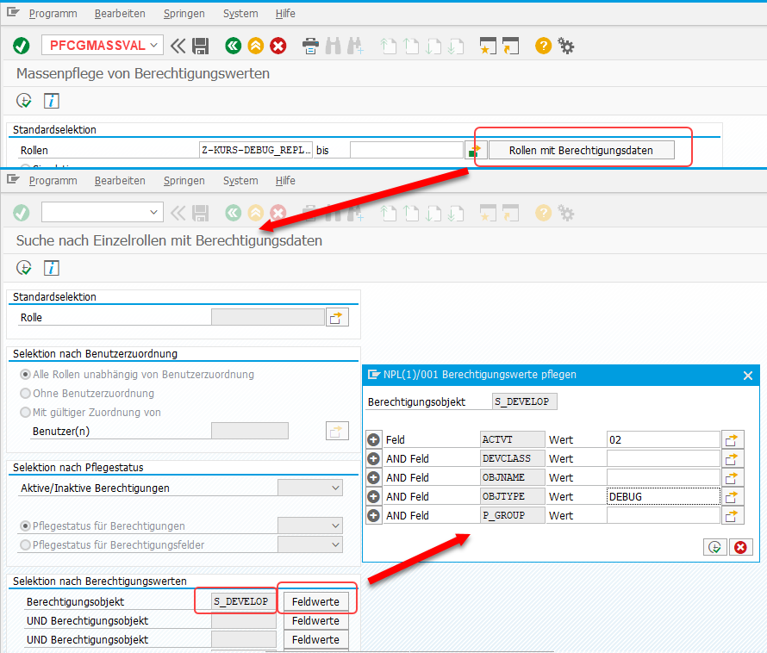Open the Springen menu in top menu bar
This screenshot has width=767, height=653.
(x=184, y=14)
